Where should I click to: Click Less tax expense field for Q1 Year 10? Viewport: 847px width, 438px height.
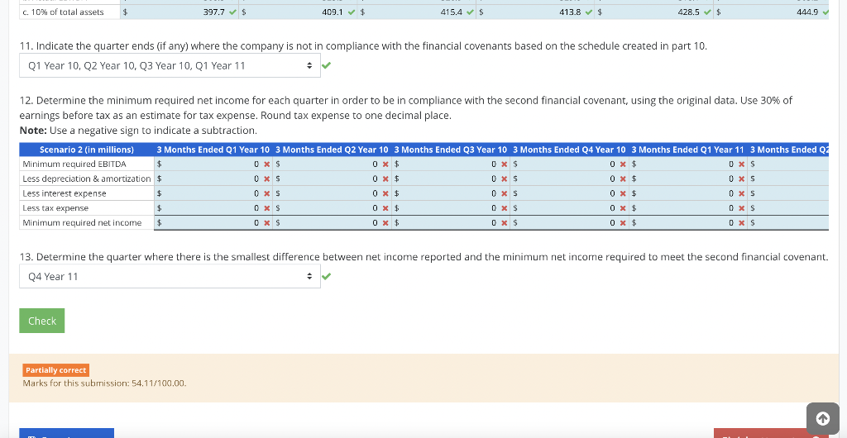[x=212, y=207]
